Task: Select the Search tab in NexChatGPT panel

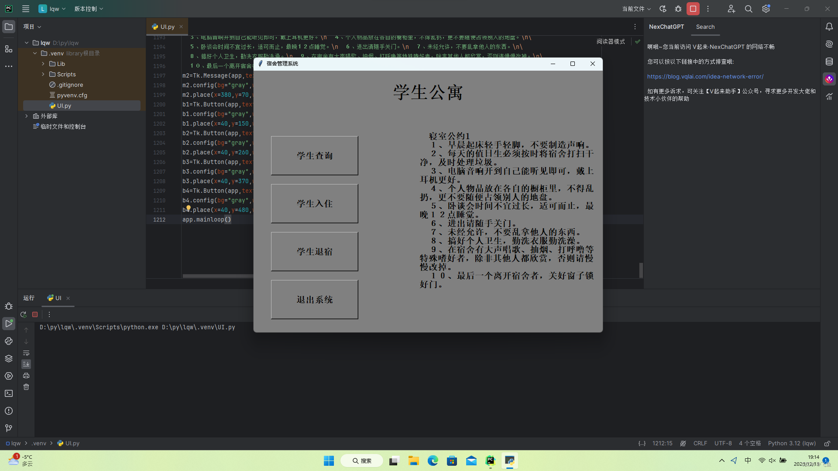Action: (705, 27)
